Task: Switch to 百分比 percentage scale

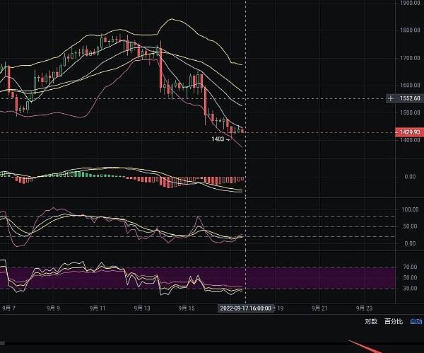Action: pos(393,321)
